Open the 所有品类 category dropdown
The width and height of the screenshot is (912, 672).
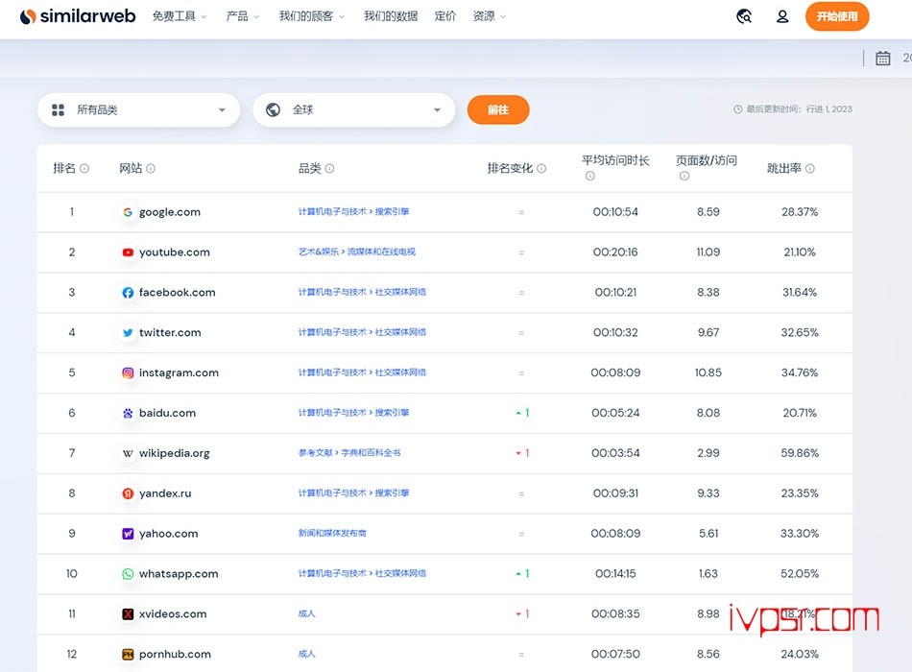pyautogui.click(x=139, y=110)
